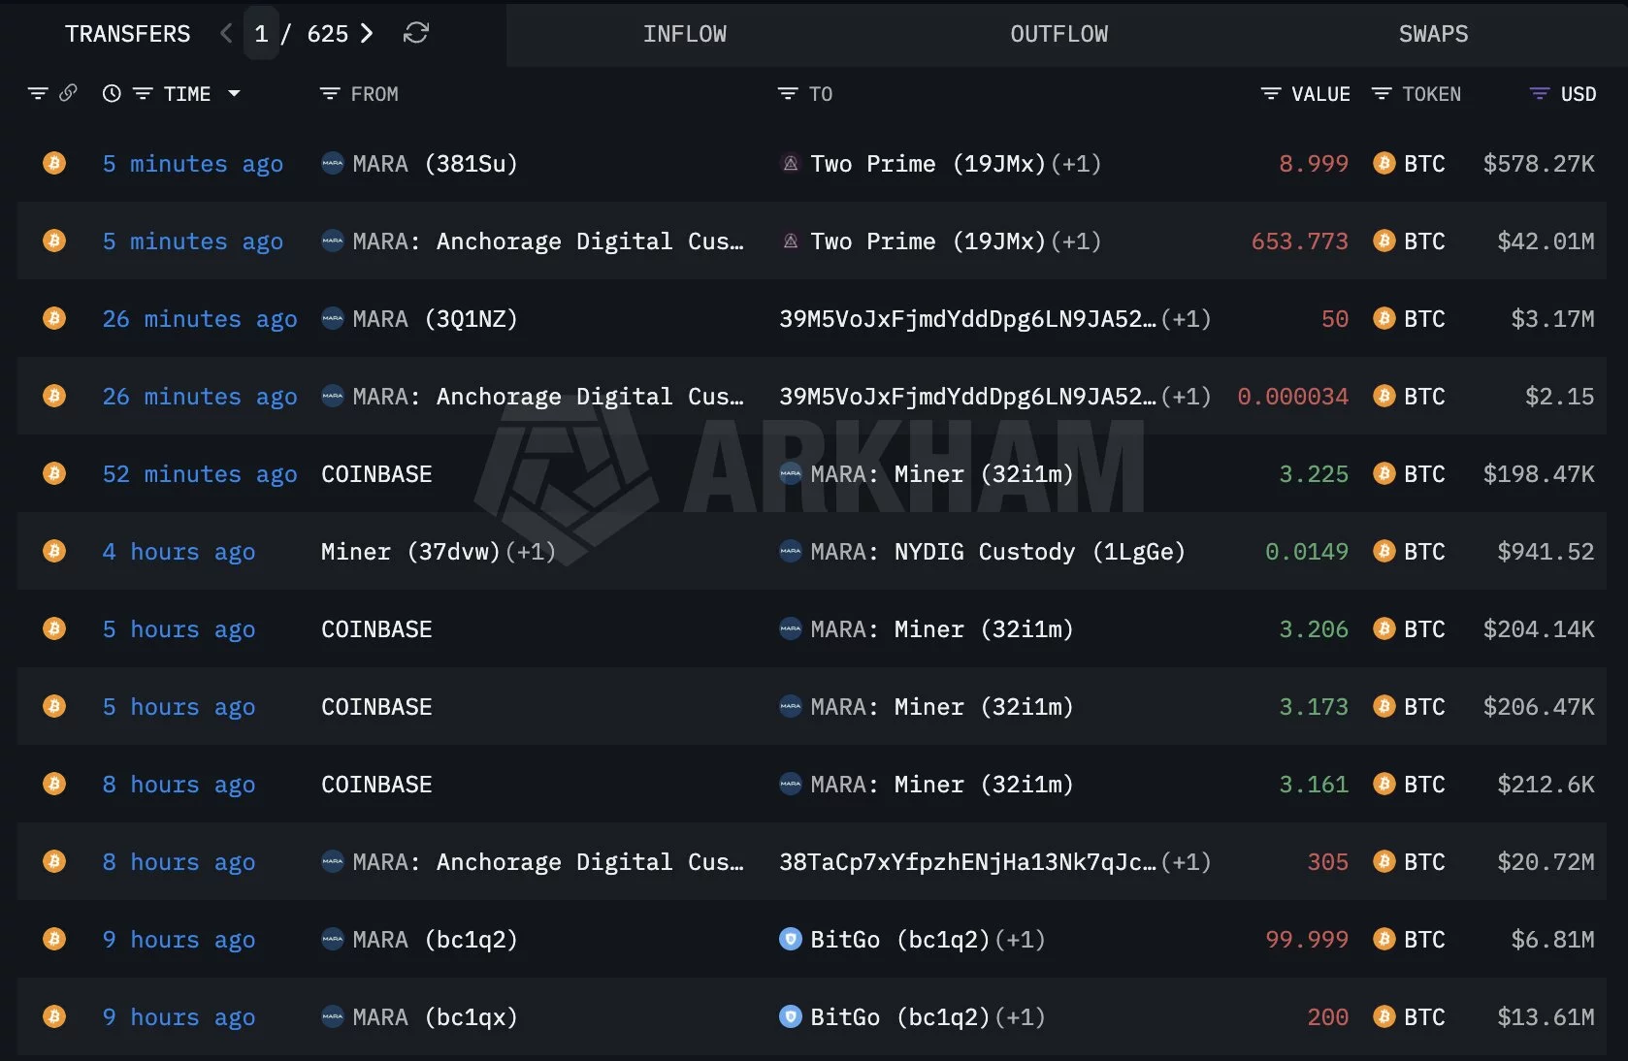
Task: Click COINBASE in the 52 minutes ago row
Action: click(x=376, y=473)
